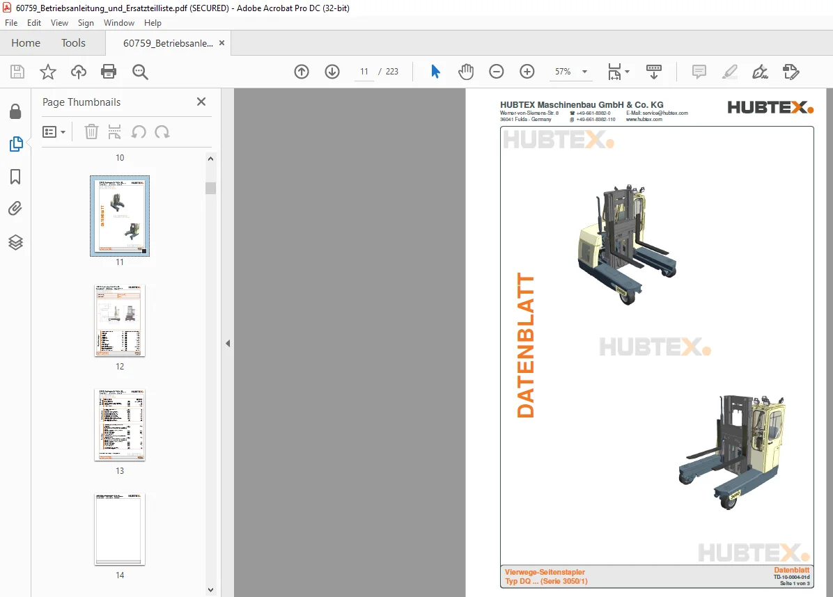Click the Save file icon
The image size is (833, 597).
17,72
